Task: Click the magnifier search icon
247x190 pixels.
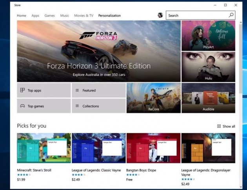Action: [231, 15]
